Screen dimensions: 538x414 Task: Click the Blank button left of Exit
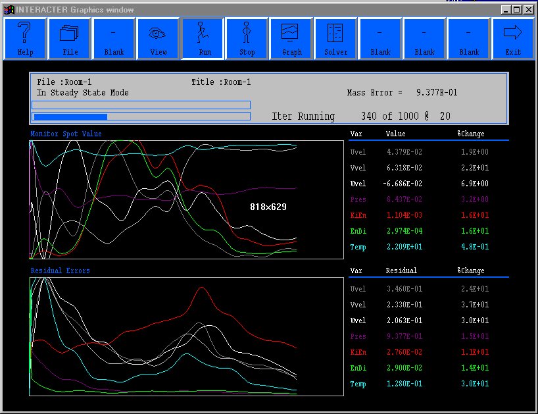469,39
